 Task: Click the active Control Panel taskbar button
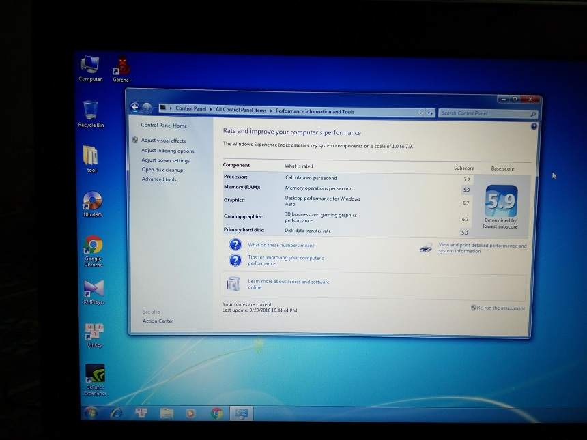tap(241, 413)
